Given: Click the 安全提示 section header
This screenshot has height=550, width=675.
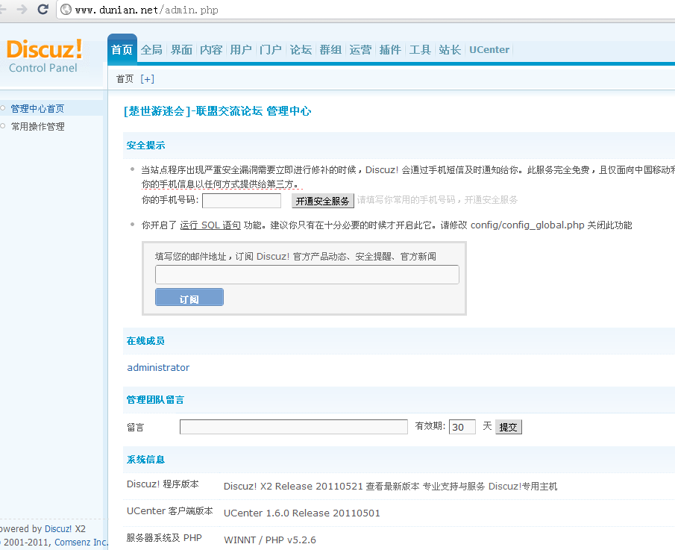Looking at the screenshot, I should pyautogui.click(x=145, y=146).
